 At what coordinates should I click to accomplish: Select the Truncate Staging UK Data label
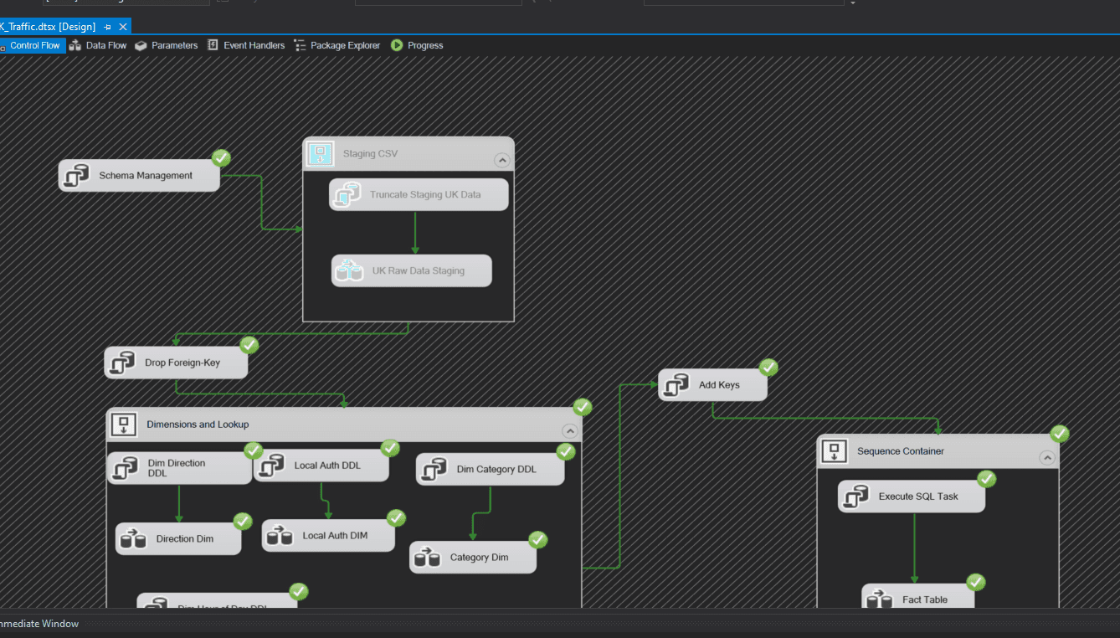pos(425,194)
